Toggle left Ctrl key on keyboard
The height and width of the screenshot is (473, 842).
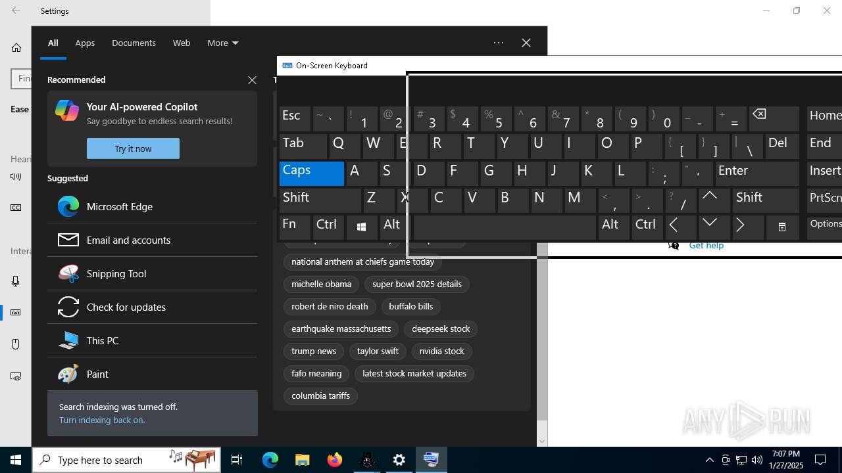pos(328,227)
